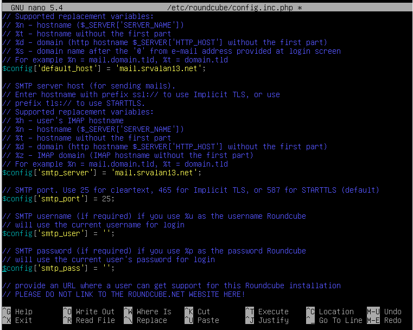Place cursor in smtp_server value 'mail.srvalan13.net'
Viewport: 413px width, 330px height.
154,173
